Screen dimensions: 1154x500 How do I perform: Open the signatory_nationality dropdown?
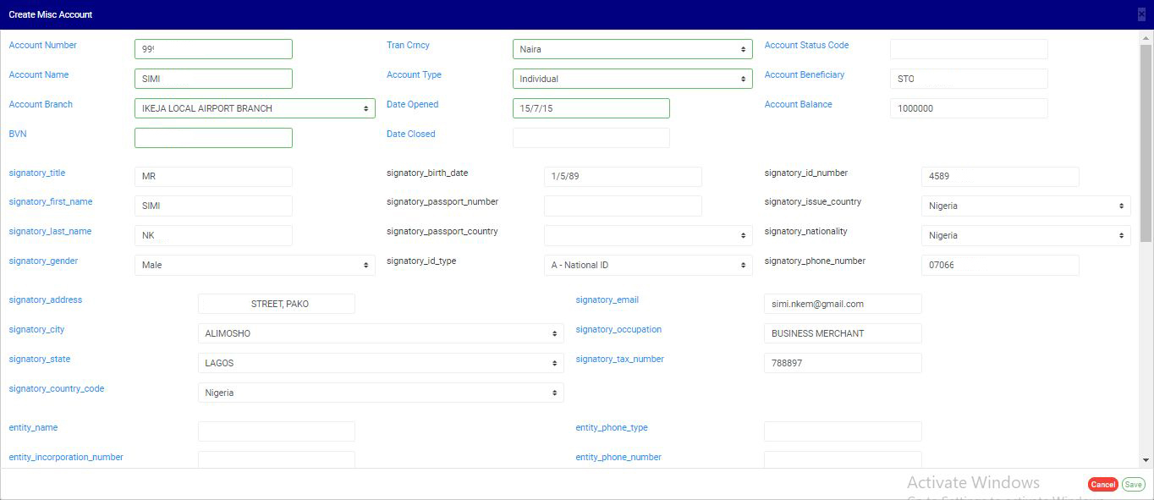click(1025, 235)
